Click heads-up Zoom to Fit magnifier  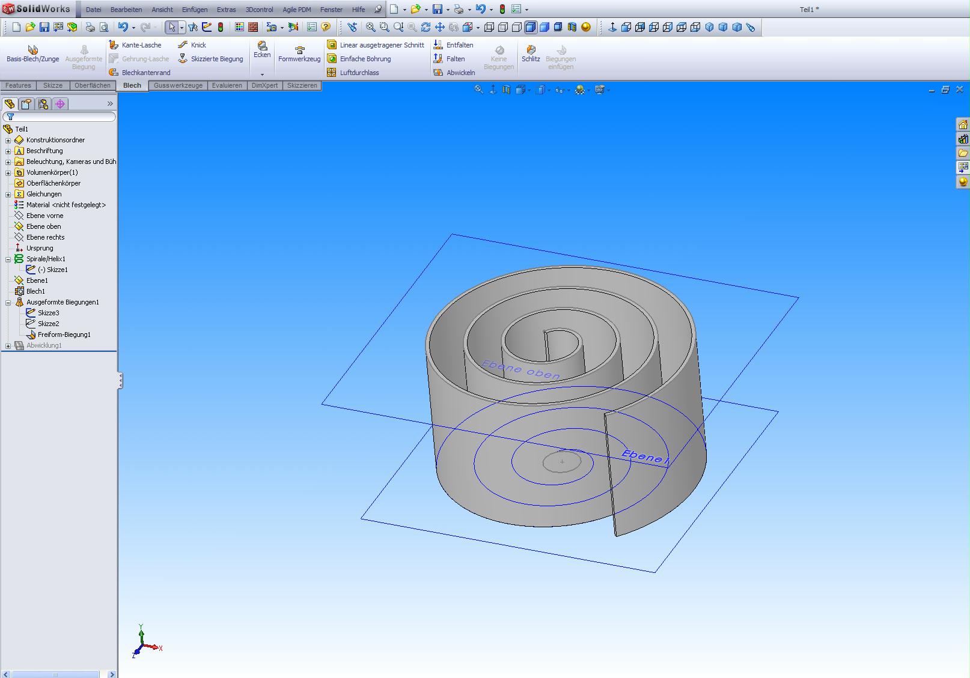point(478,89)
